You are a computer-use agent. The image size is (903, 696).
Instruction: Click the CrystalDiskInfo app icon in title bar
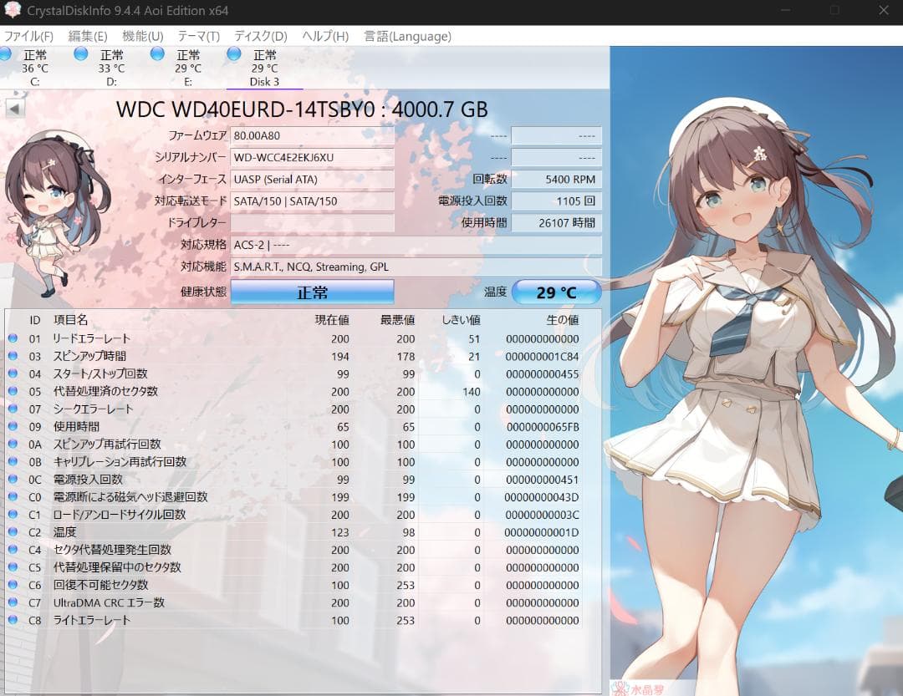pos(13,11)
